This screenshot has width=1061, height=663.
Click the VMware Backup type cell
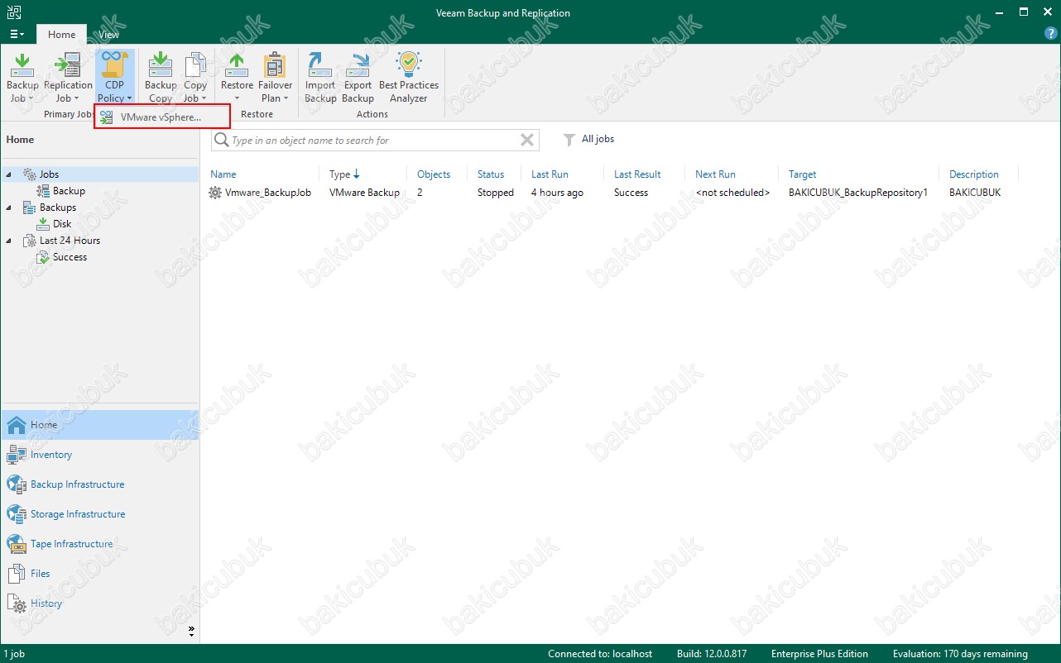364,193
